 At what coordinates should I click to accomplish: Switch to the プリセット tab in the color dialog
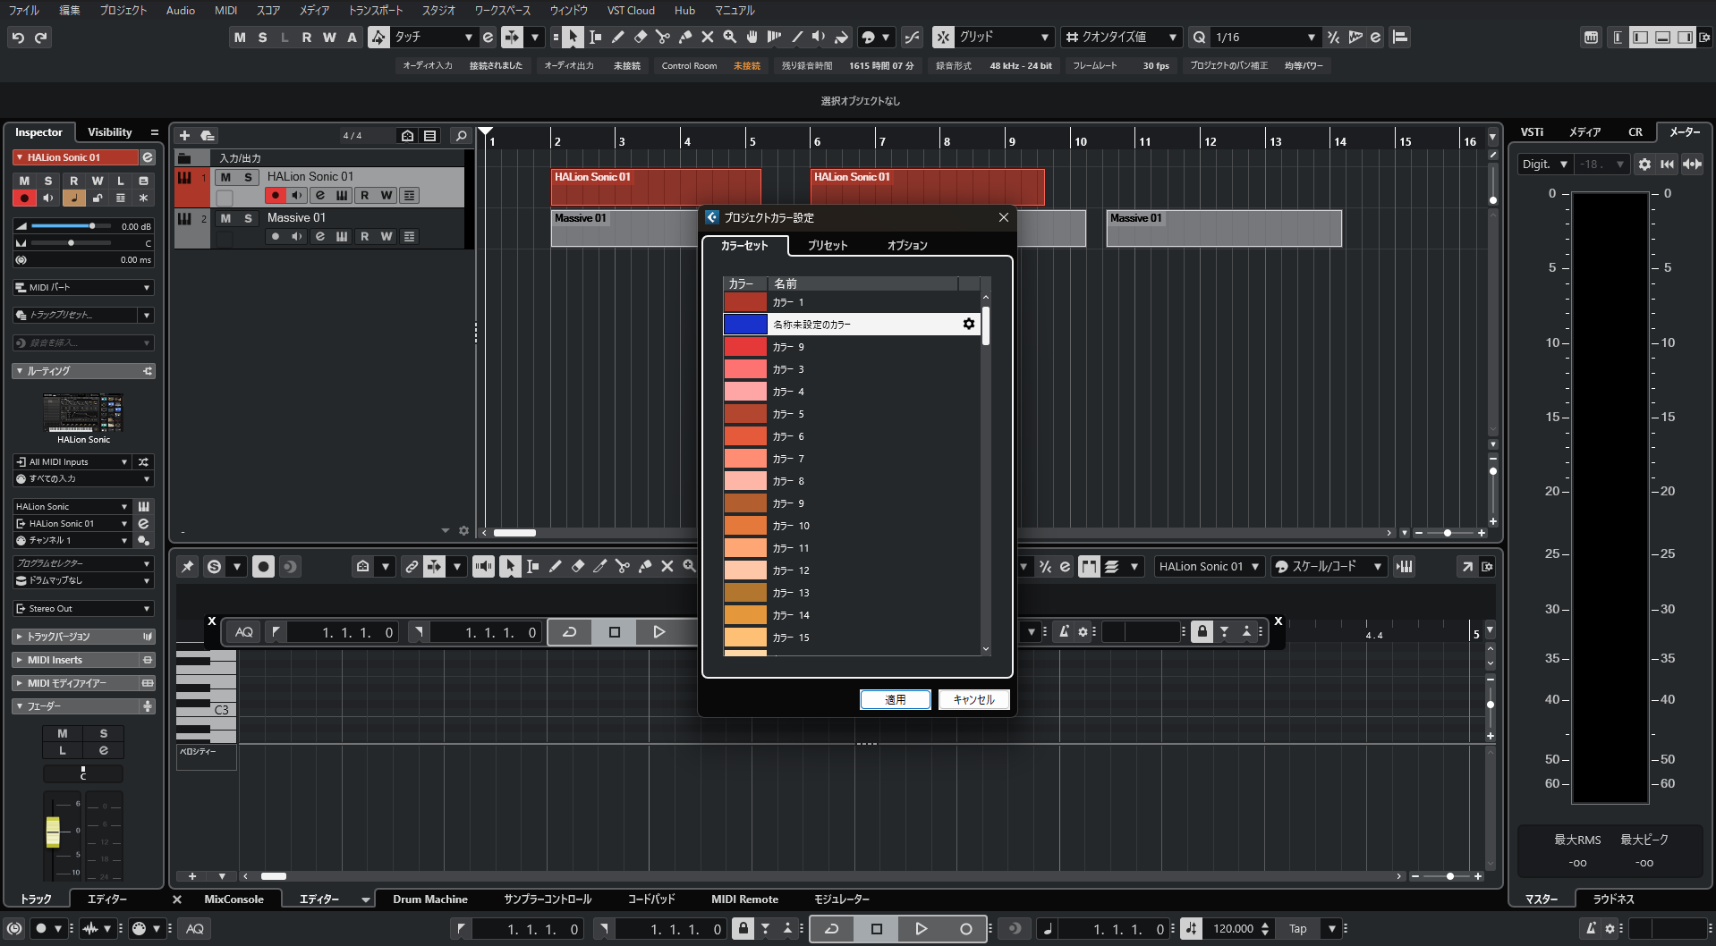pos(828,245)
